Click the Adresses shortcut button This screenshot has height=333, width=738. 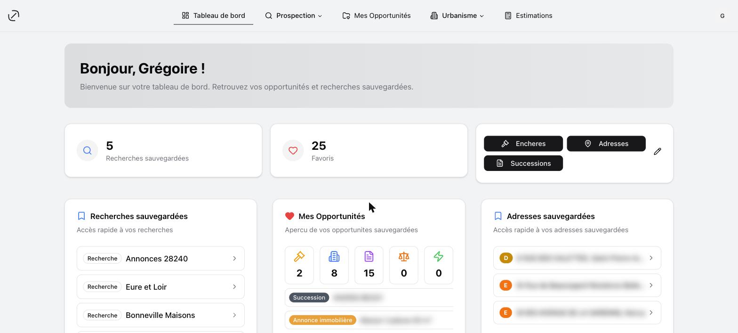click(606, 144)
